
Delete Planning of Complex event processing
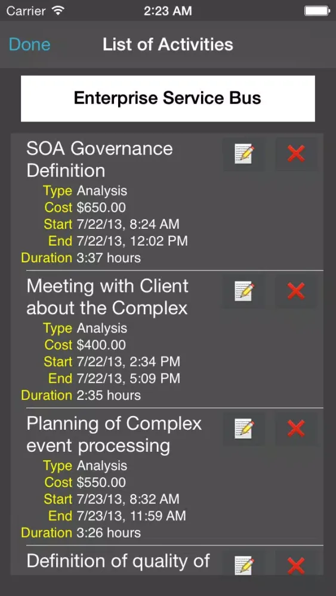pyautogui.click(x=296, y=429)
